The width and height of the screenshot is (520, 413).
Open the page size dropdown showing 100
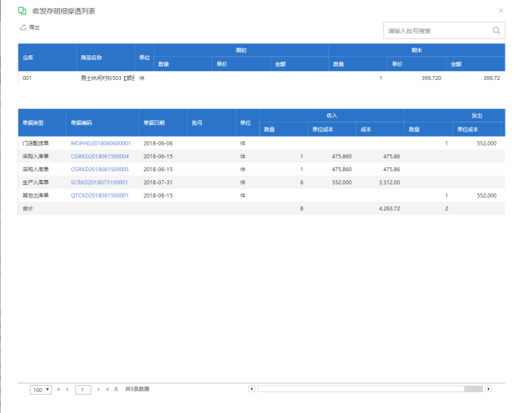(41, 390)
